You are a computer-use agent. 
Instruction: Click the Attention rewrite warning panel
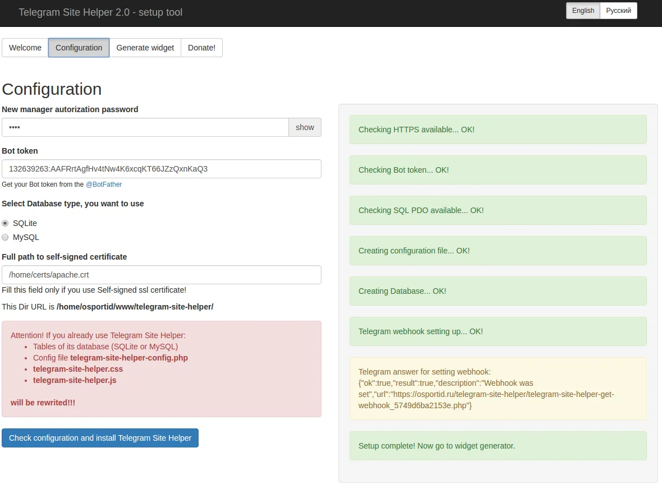(162, 368)
